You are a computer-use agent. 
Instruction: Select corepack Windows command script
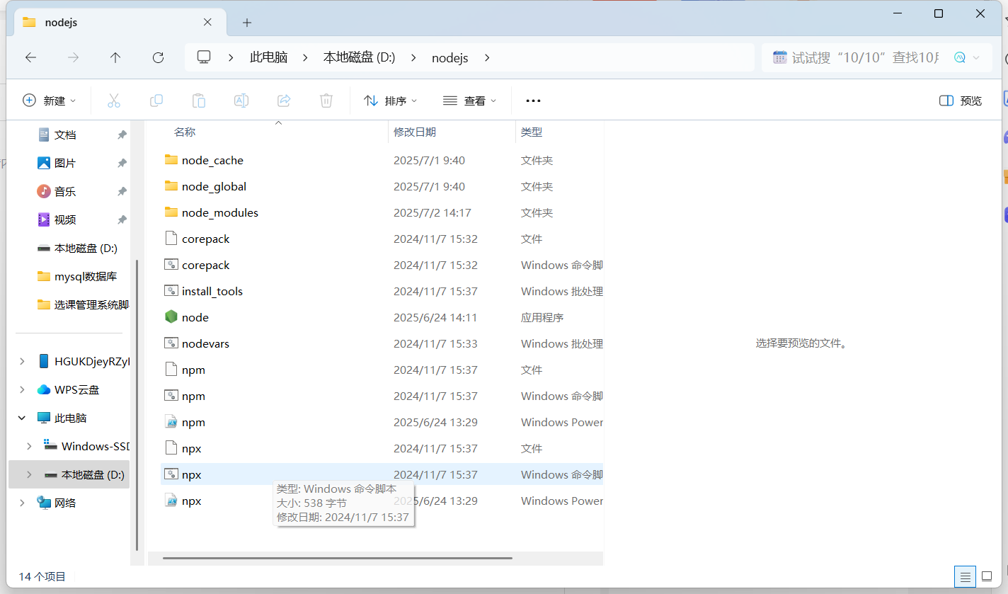pos(205,265)
